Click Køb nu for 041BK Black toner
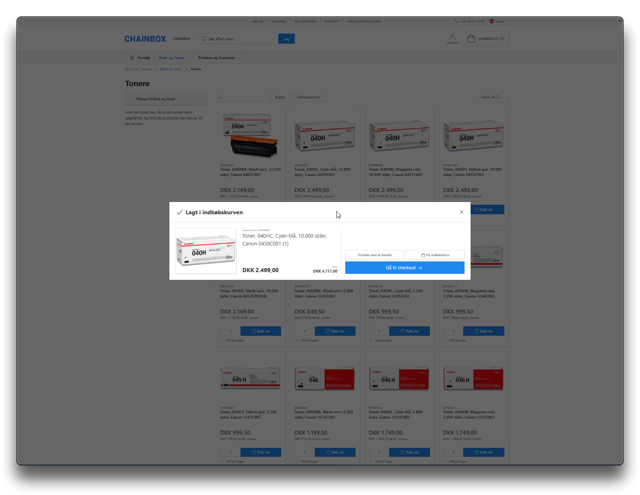 click(261, 331)
